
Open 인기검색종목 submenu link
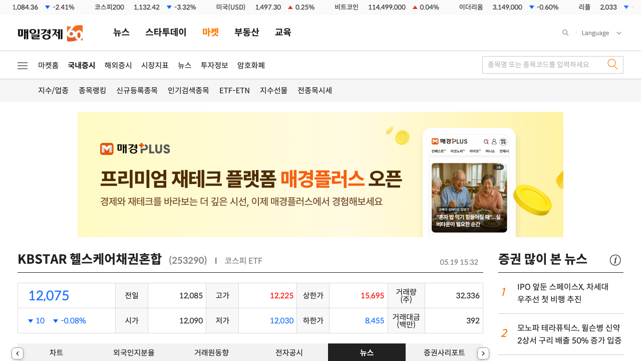point(188,91)
